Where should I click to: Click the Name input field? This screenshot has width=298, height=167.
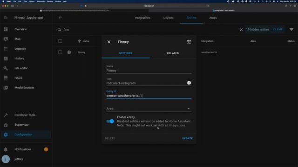pyautogui.click(x=149, y=71)
